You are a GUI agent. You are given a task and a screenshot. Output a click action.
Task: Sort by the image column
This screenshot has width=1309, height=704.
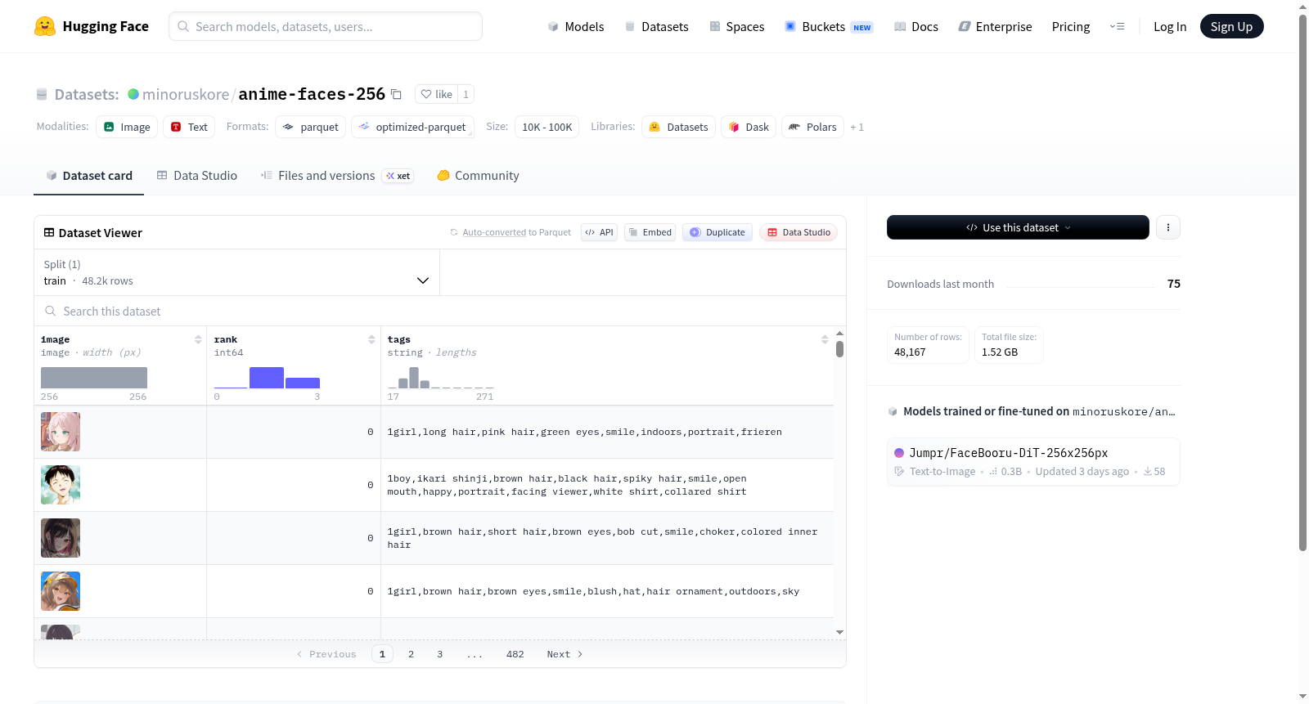tap(198, 339)
